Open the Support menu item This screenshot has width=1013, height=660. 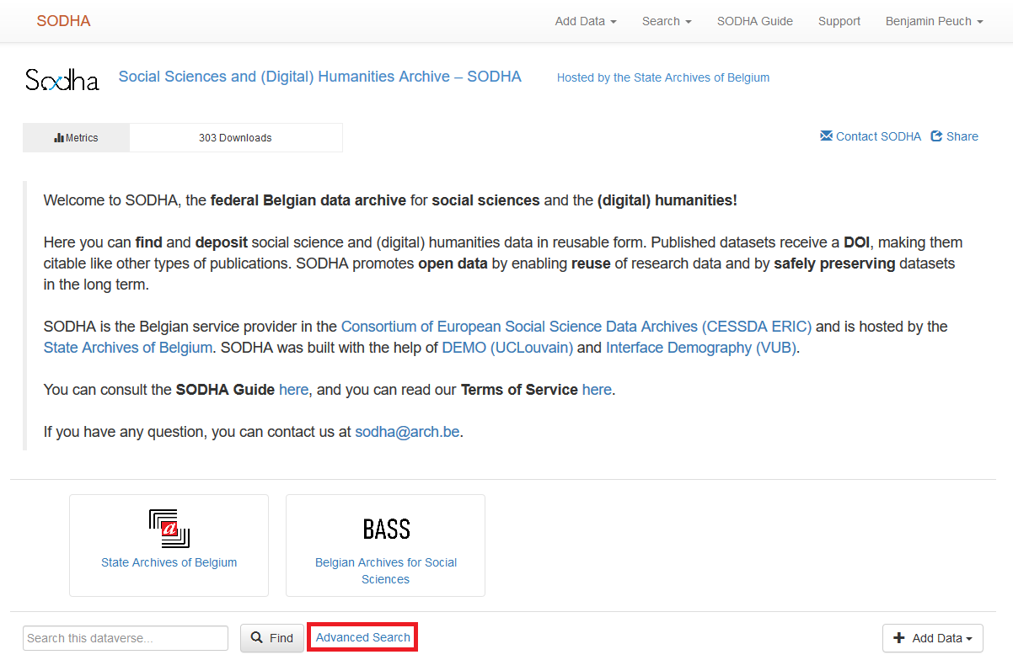[839, 21]
